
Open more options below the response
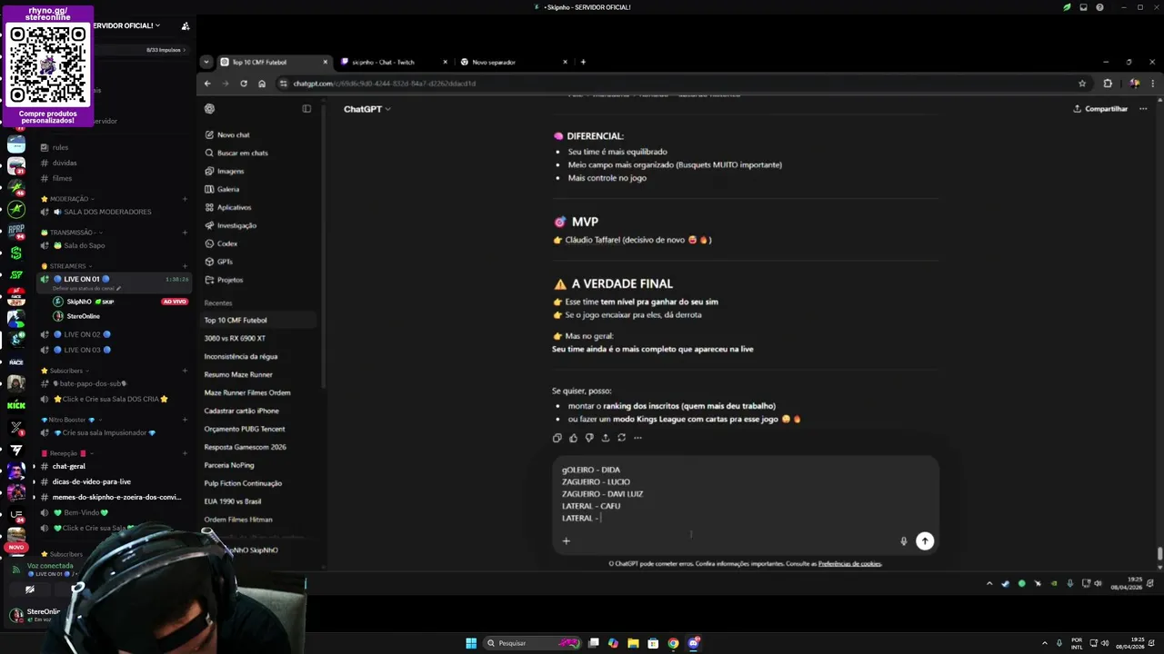coord(637,438)
